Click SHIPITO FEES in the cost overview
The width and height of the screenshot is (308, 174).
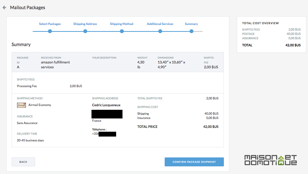(251, 30)
